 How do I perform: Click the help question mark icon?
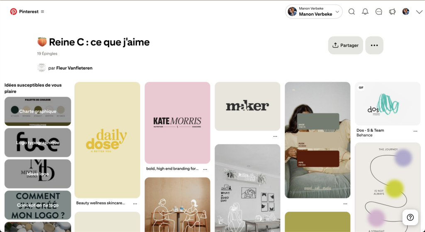[410, 217]
